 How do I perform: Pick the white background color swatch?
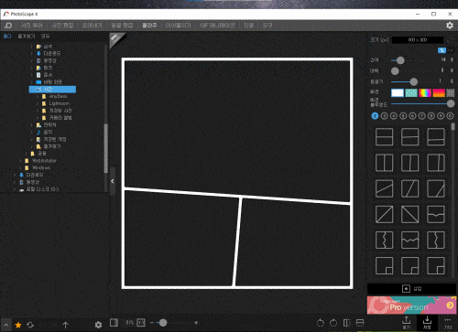coord(398,92)
